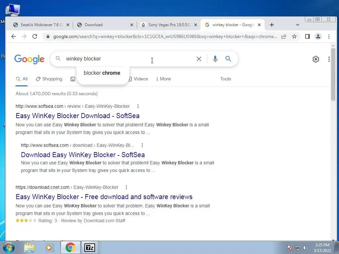Click the forward navigation arrow
Image resolution: width=339 pixels, height=254 pixels.
click(24, 36)
